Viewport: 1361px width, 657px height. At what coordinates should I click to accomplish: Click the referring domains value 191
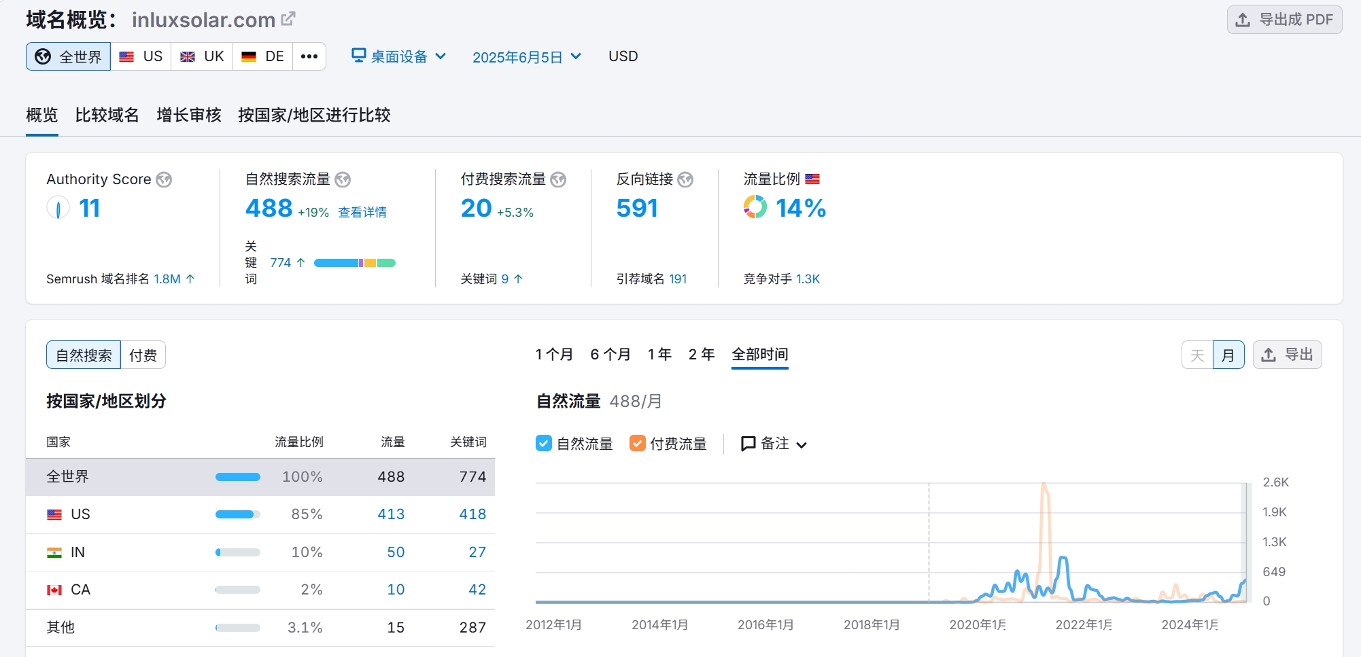(x=678, y=279)
